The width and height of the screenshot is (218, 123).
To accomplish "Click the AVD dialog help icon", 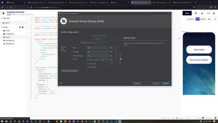I will point(61,83).
